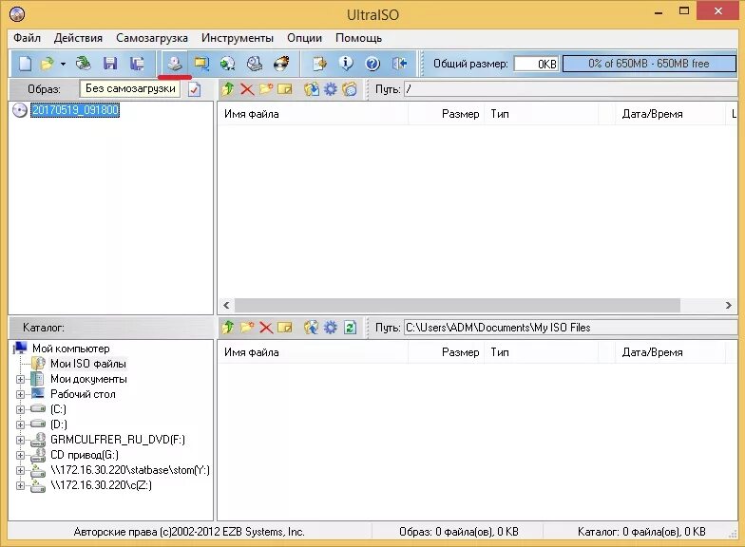Click the left arrow of horizontal scrollbar
This screenshot has width=745, height=547.
click(226, 306)
